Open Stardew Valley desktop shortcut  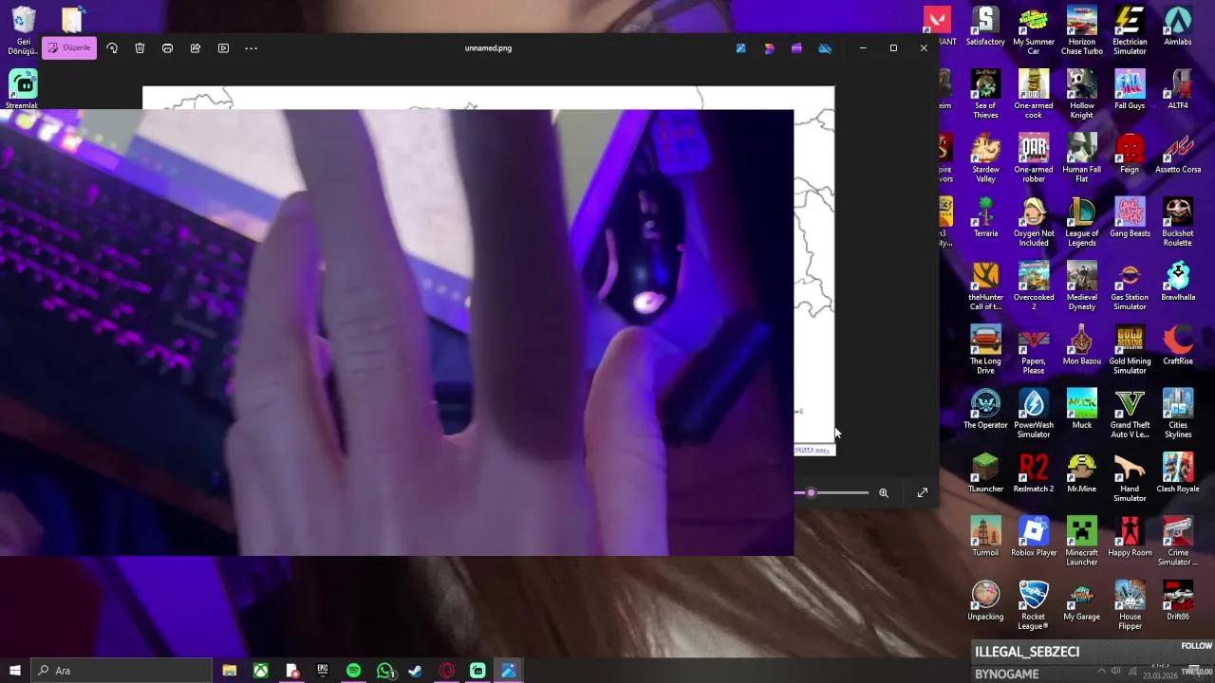click(x=985, y=157)
